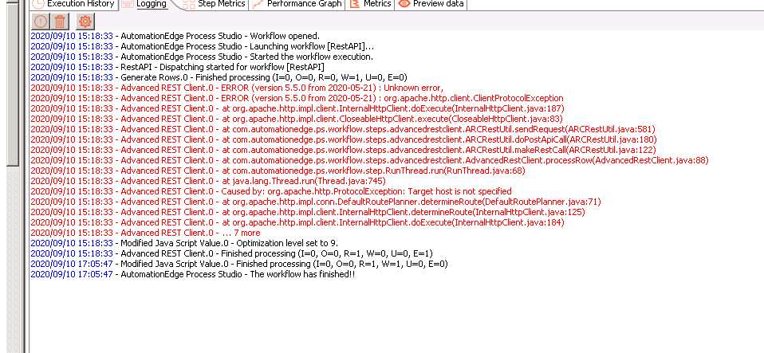This screenshot has height=353, width=764.
Task: Click the InternalHttpClient.determineRoute stack line
Action: pos(308,212)
